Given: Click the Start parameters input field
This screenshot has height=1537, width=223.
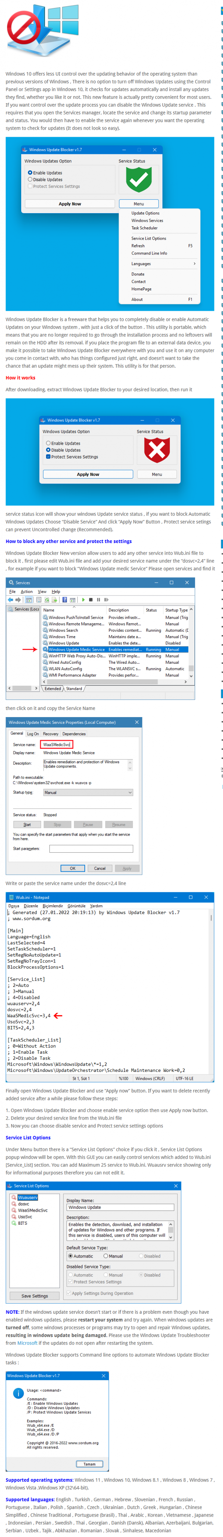Looking at the screenshot, I should 91,849.
